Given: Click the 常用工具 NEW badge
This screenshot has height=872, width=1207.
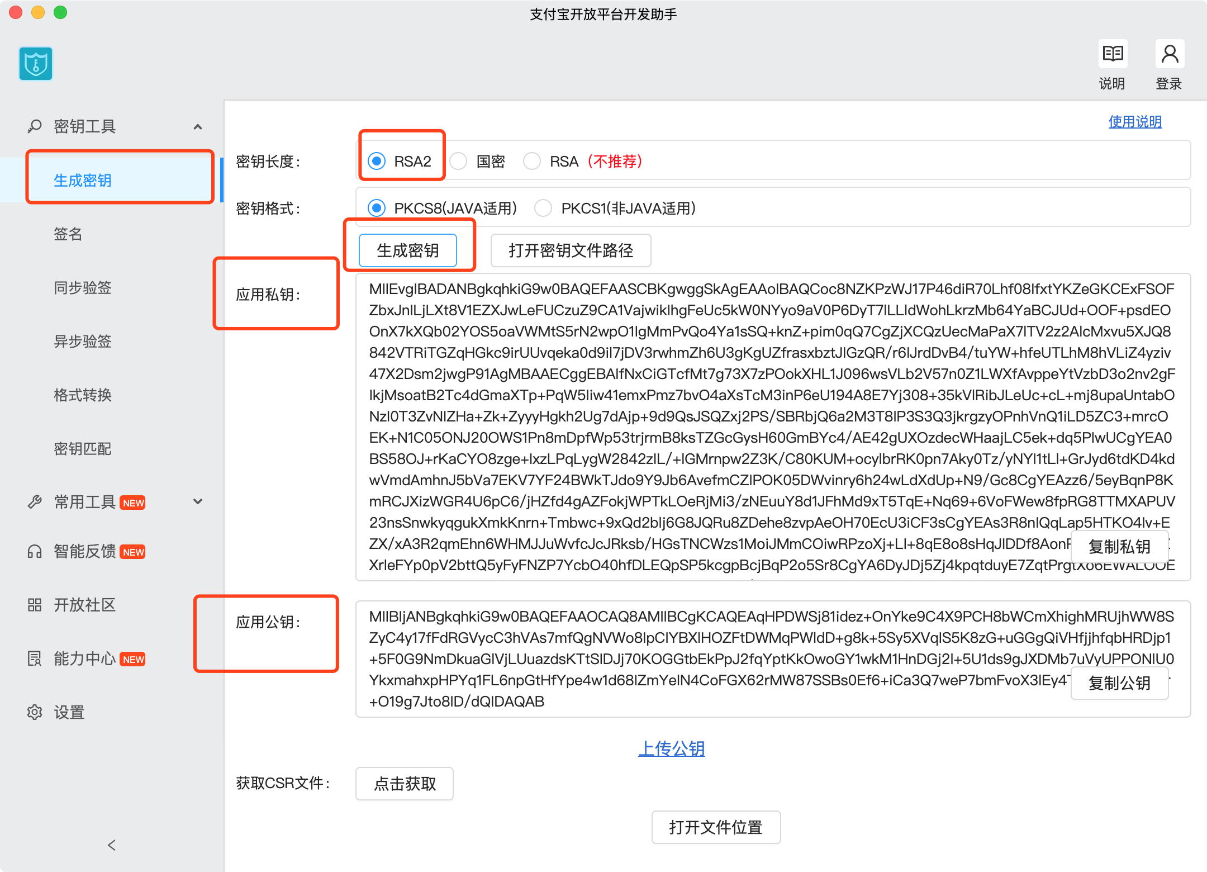Looking at the screenshot, I should click(x=133, y=503).
